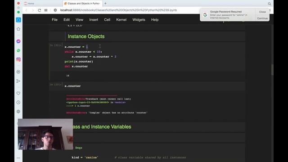Open the Kernel menu
The height and width of the screenshot is (162, 288).
121,20
